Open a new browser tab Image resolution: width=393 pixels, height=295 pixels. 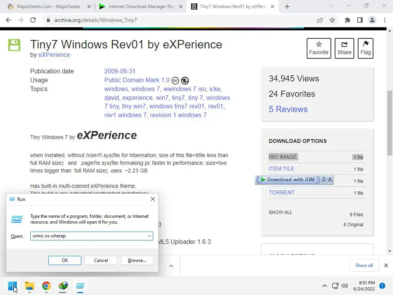(x=287, y=7)
